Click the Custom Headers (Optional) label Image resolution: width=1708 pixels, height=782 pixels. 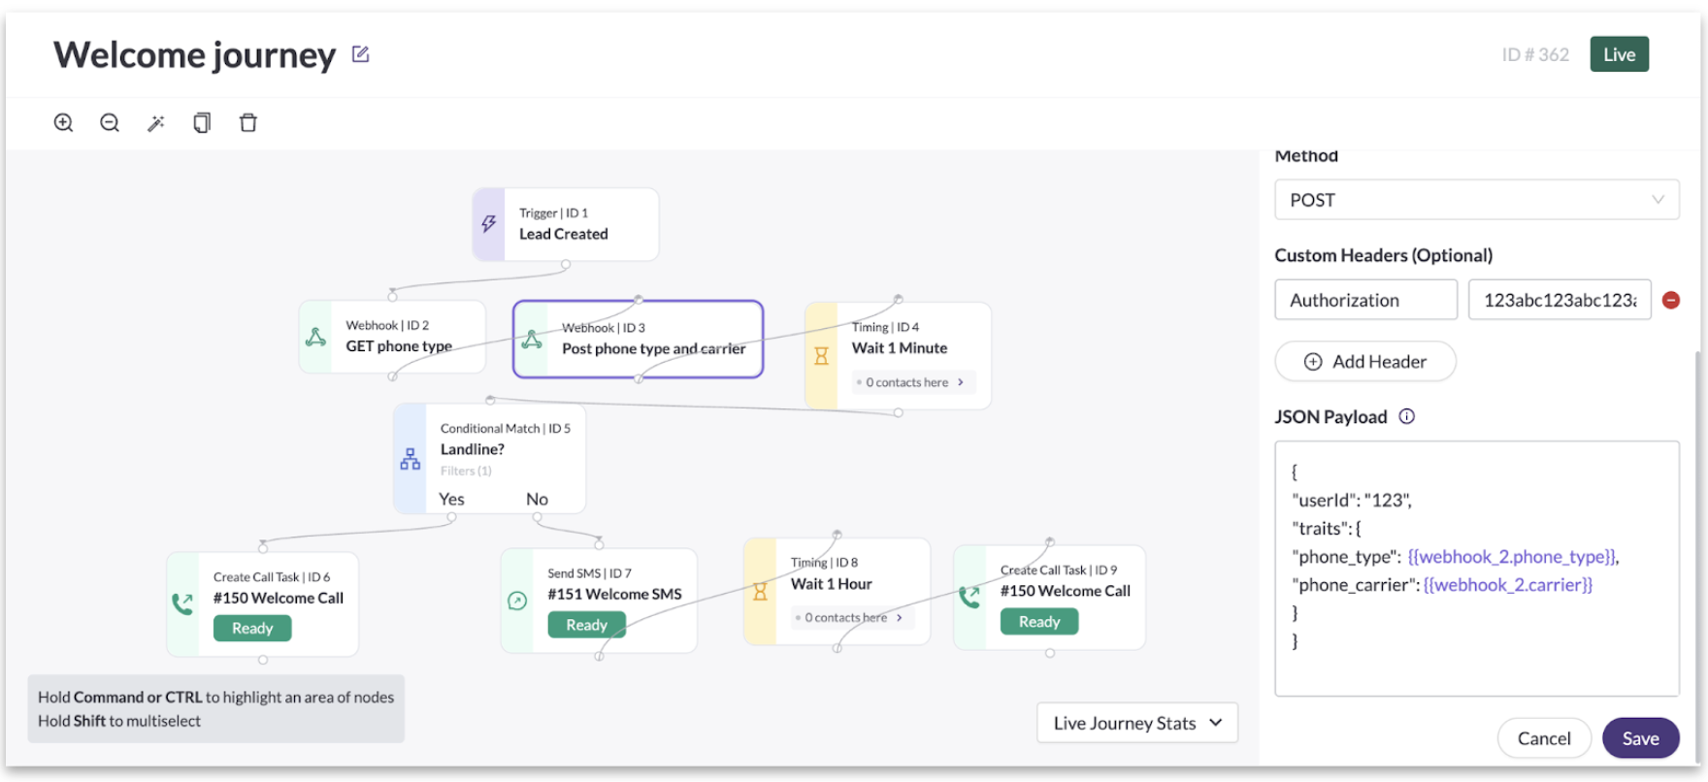point(1383,255)
